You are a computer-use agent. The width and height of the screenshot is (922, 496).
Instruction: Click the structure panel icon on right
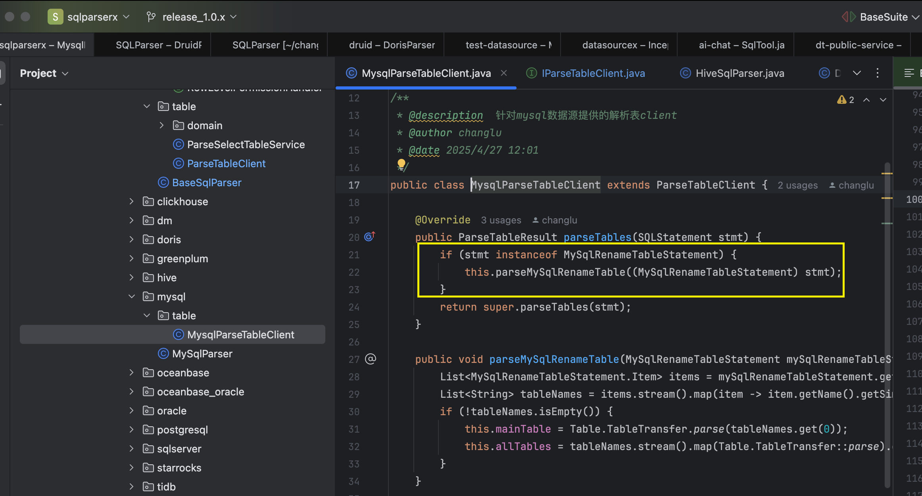[909, 73]
